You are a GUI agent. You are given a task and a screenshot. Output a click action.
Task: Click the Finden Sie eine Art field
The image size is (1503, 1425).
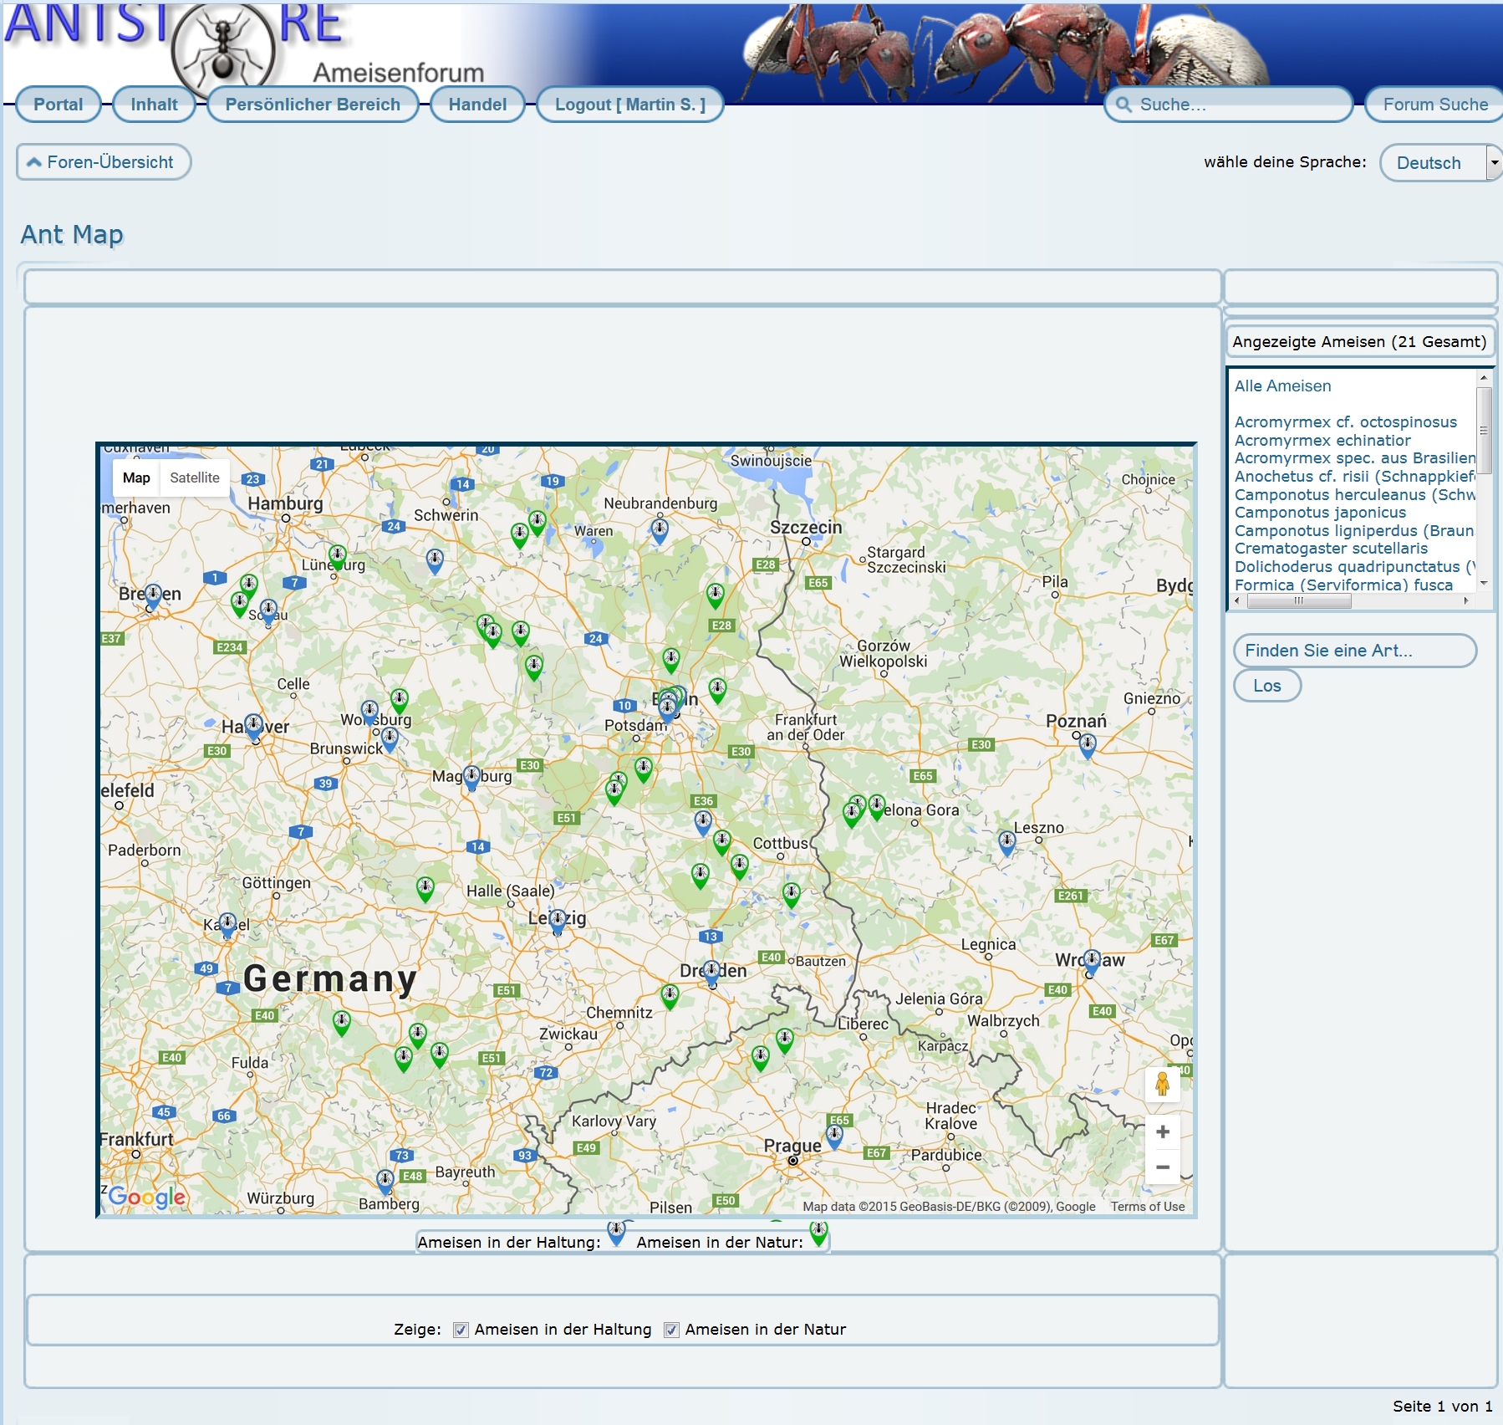tap(1354, 651)
